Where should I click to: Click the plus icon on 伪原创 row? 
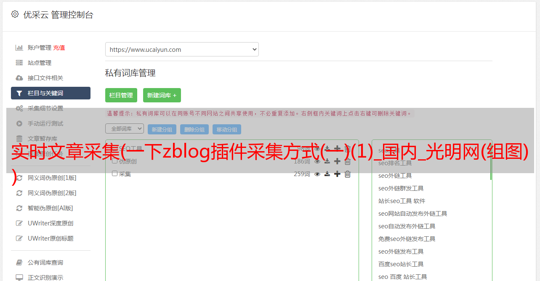pyautogui.click(x=337, y=161)
